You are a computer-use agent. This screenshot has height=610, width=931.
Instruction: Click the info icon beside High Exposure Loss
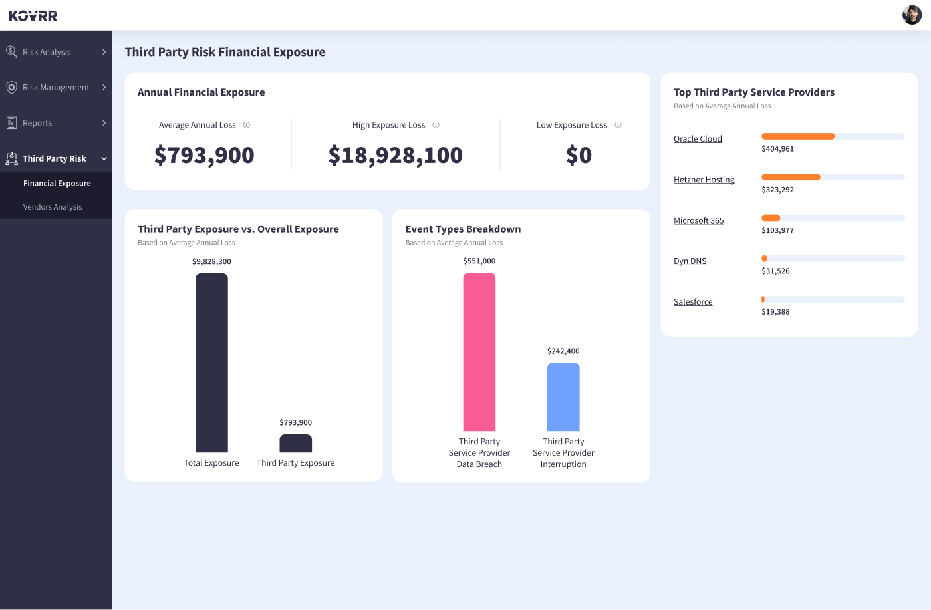pyautogui.click(x=436, y=124)
